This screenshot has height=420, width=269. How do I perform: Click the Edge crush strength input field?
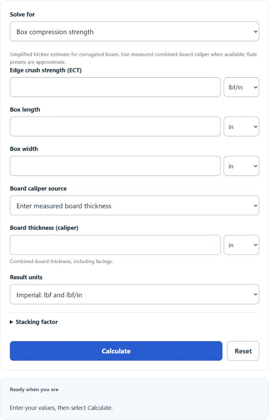(x=115, y=87)
